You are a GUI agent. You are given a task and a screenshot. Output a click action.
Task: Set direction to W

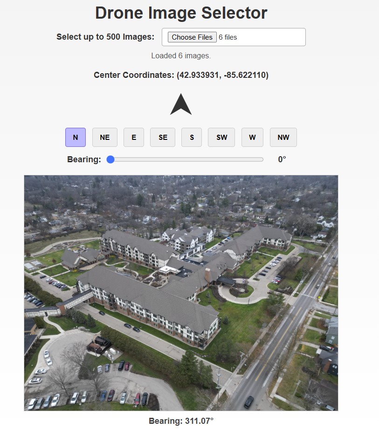tap(252, 138)
